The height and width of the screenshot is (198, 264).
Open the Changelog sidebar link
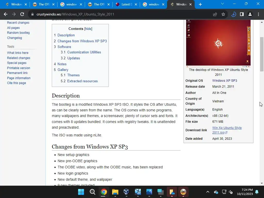coord(14,38)
